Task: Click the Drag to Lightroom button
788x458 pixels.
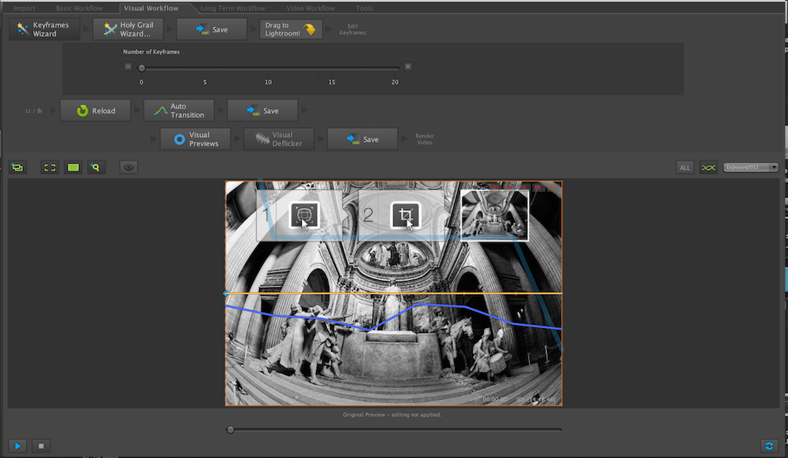Action: [x=291, y=29]
